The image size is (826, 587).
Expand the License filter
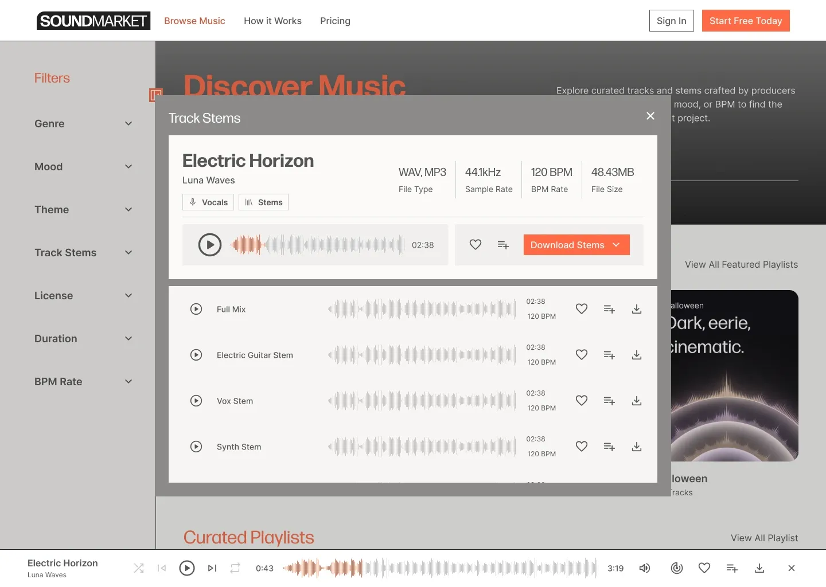pos(84,296)
